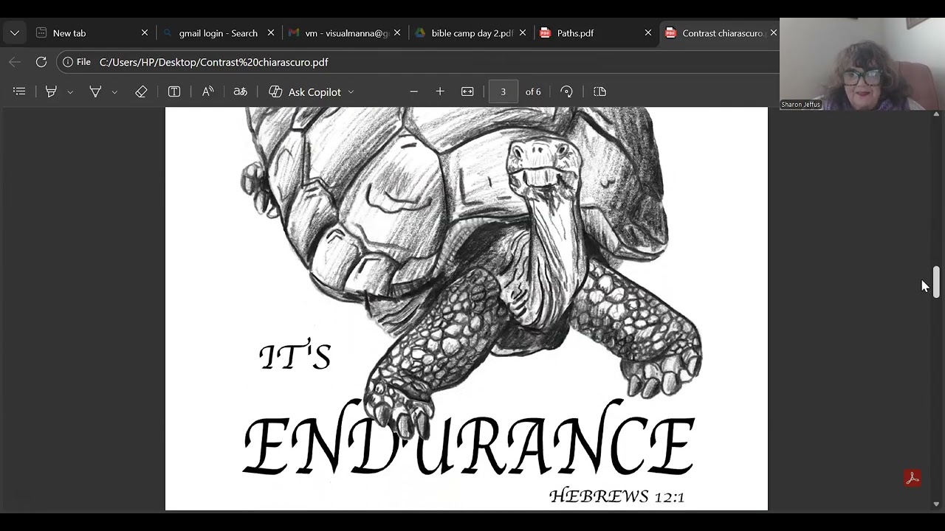Go back with the browser back arrow
Viewport: 945px width, 531px height.
point(15,62)
